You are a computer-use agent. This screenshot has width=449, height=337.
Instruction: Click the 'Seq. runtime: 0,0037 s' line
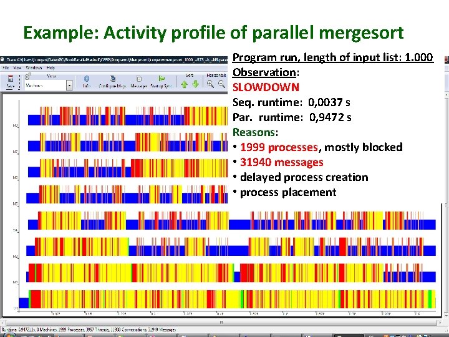(x=291, y=102)
